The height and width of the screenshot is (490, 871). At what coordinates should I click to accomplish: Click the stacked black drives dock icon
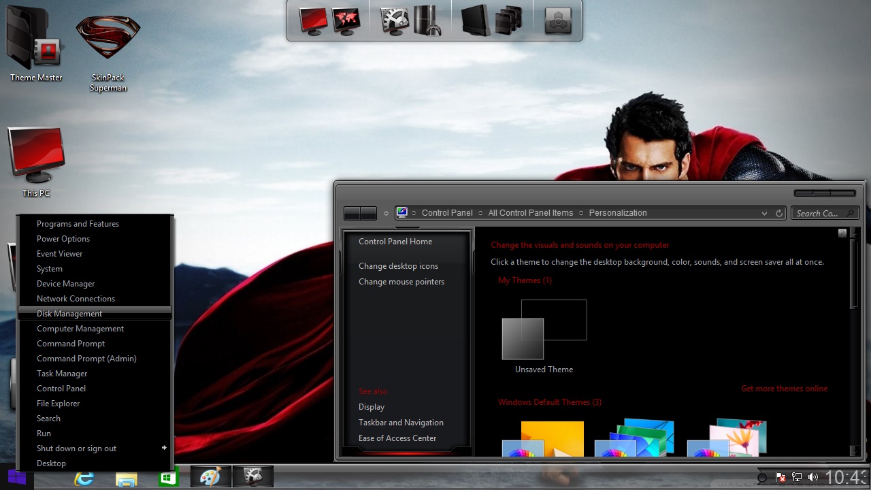pyautogui.click(x=508, y=21)
